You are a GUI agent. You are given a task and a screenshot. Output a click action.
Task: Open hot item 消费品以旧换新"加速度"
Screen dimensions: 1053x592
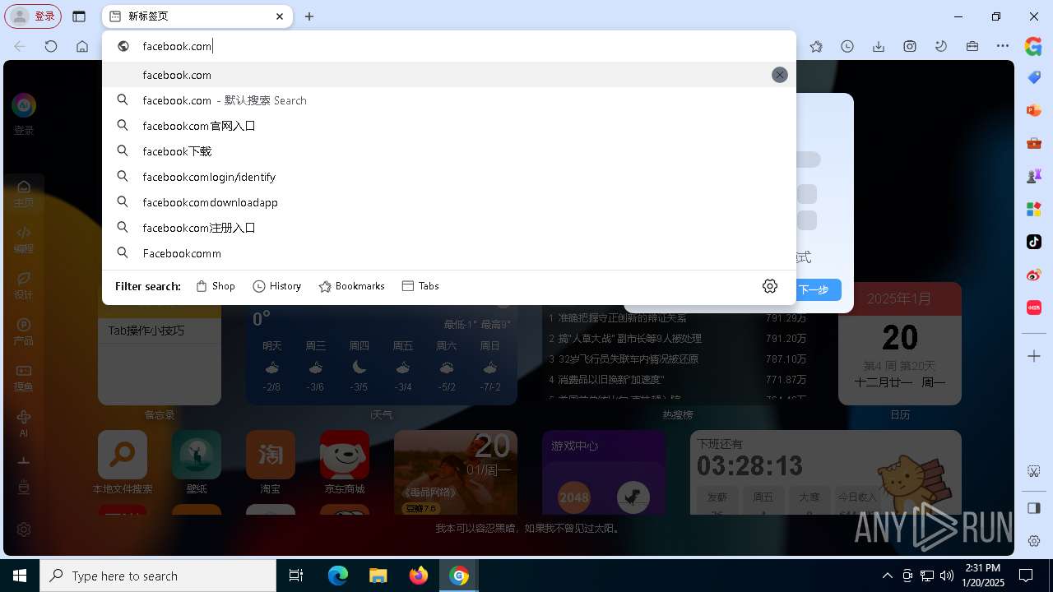coord(610,380)
